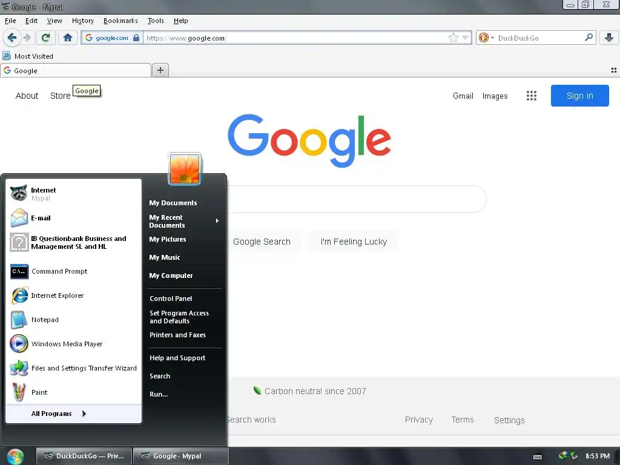Open the downloads arrow in the toolbar

tap(608, 38)
